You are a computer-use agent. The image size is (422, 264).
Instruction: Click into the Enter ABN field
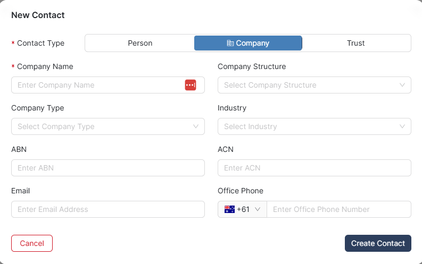(108, 168)
